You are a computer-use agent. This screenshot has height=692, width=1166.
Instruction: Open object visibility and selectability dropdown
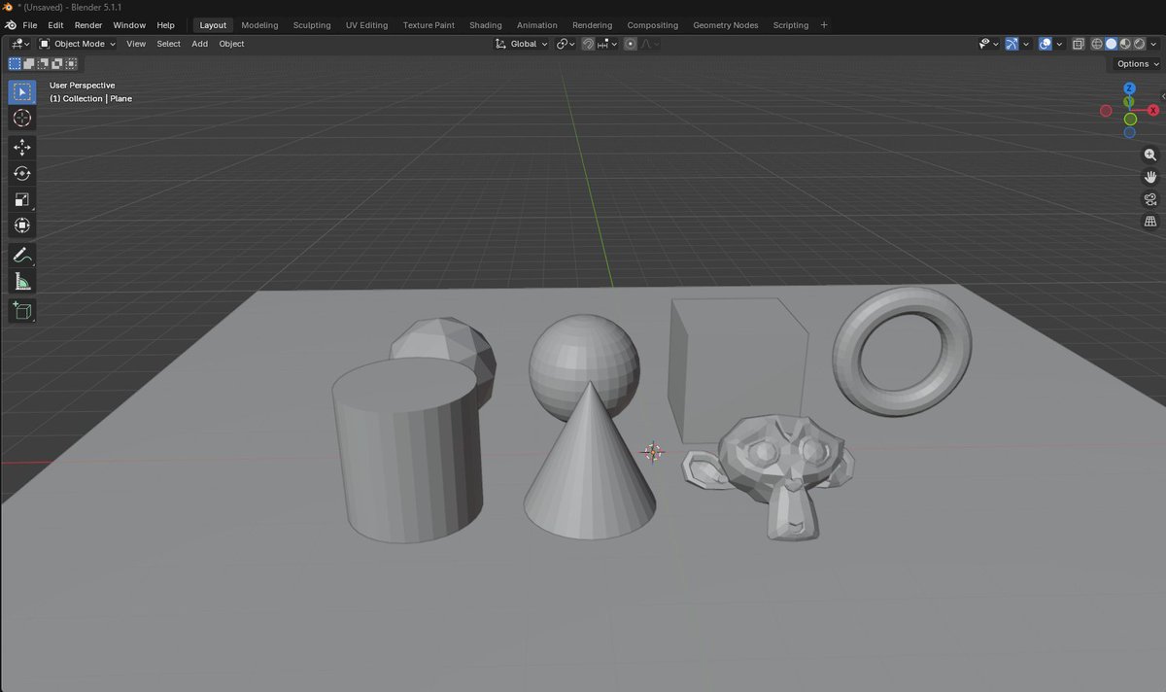[988, 44]
